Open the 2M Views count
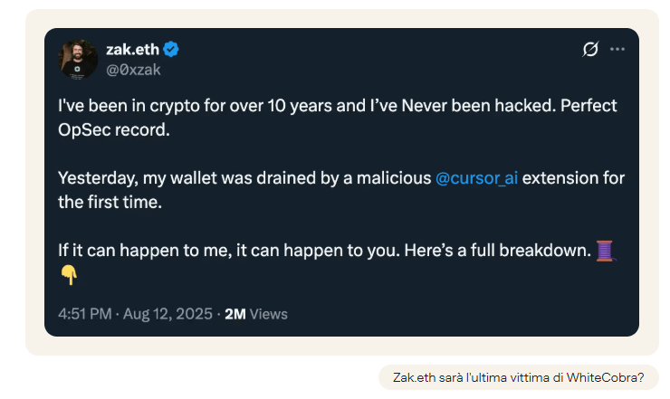Viewport: 670px width, 399px height. pos(256,314)
